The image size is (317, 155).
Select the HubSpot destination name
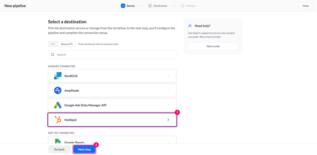(70, 120)
